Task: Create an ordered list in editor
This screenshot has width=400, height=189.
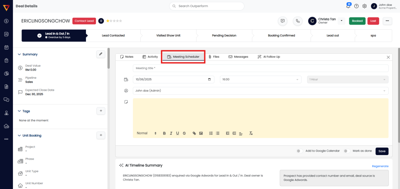Action: coord(211,133)
